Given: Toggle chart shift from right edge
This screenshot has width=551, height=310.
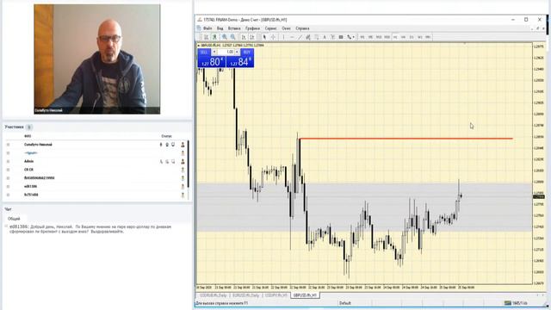Looking at the screenshot, I should tap(252, 37).
